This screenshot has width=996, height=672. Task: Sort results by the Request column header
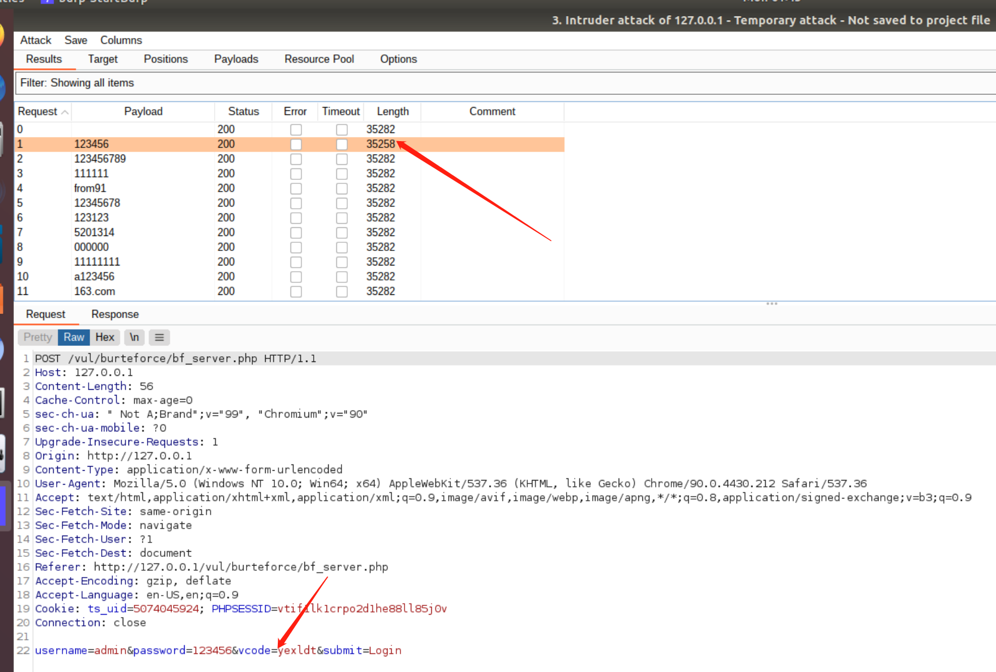click(43, 112)
